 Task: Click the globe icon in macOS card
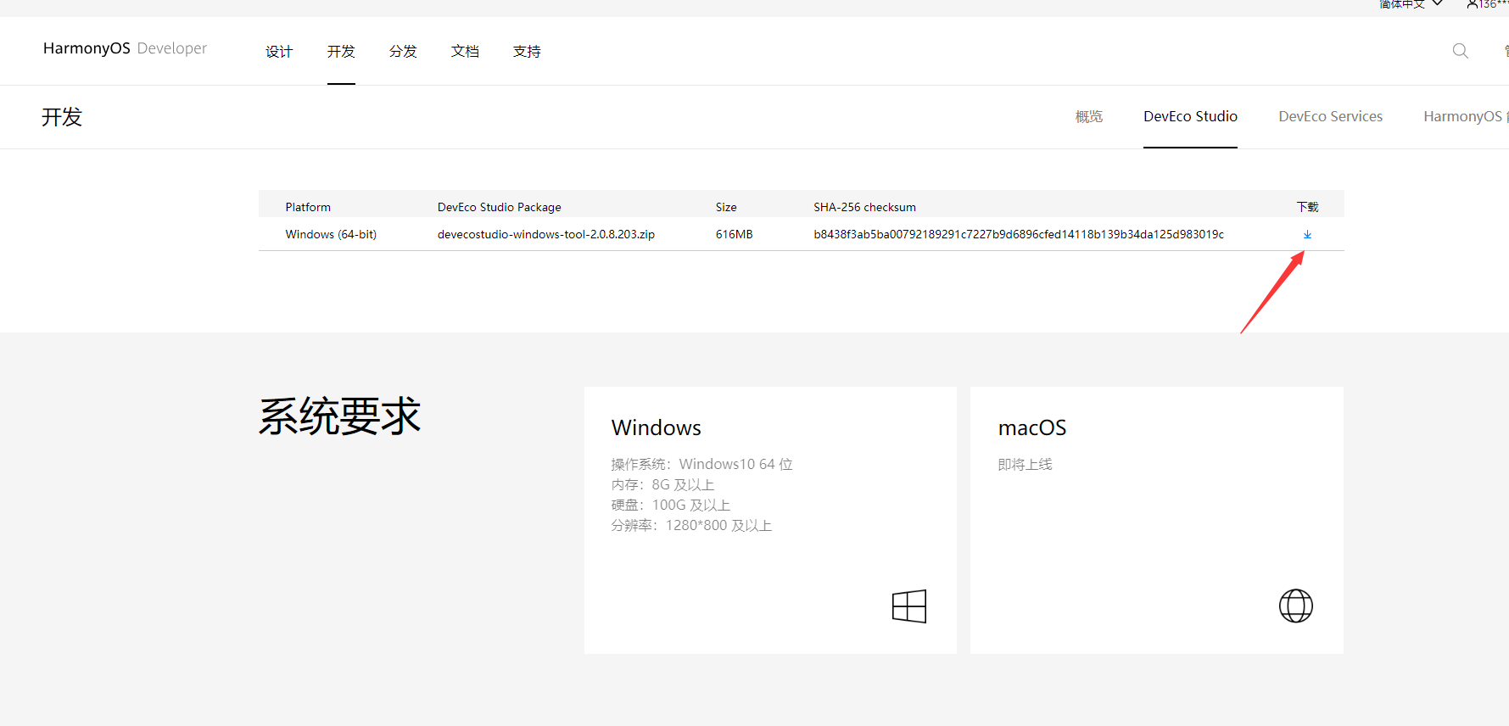click(1295, 606)
